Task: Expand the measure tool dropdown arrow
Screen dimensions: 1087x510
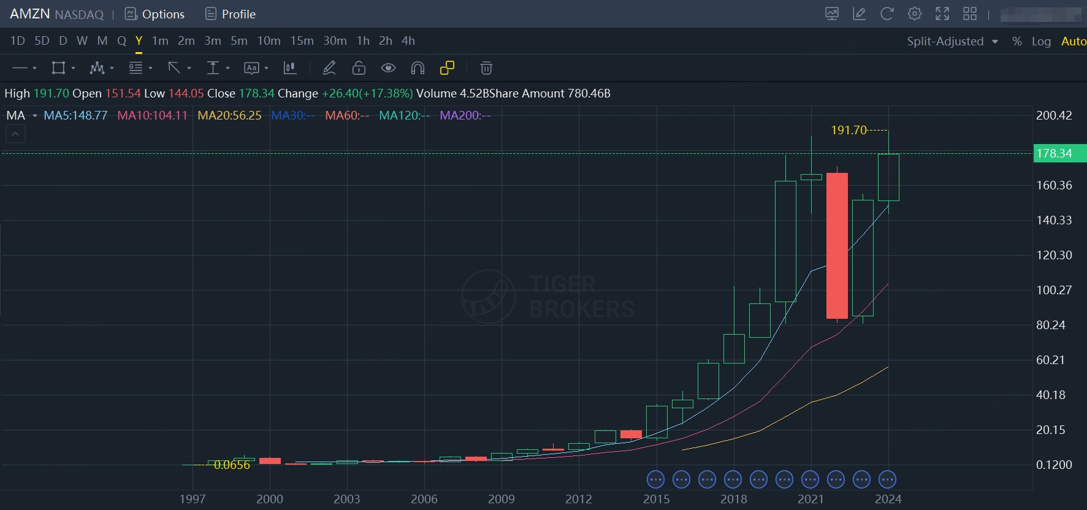Action: point(227,68)
